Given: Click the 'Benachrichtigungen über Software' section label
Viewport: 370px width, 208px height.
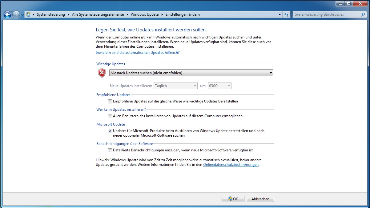Looking at the screenshot, I should (x=125, y=144).
